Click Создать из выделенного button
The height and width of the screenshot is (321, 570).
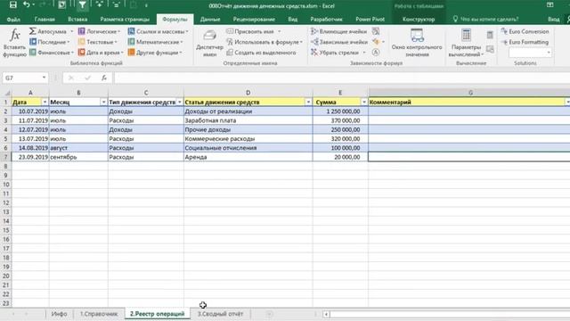[261, 53]
